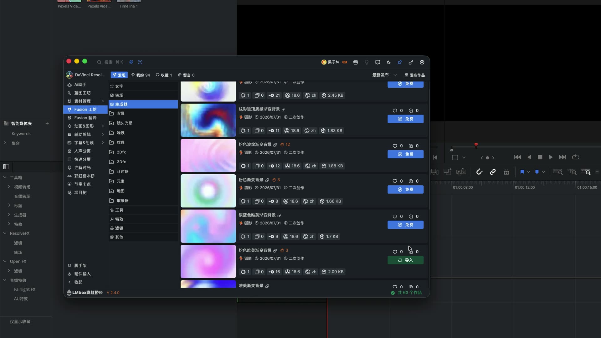Click the 导入 button for 粉色唯美渐变背景
The image size is (601, 338).
pos(405,260)
